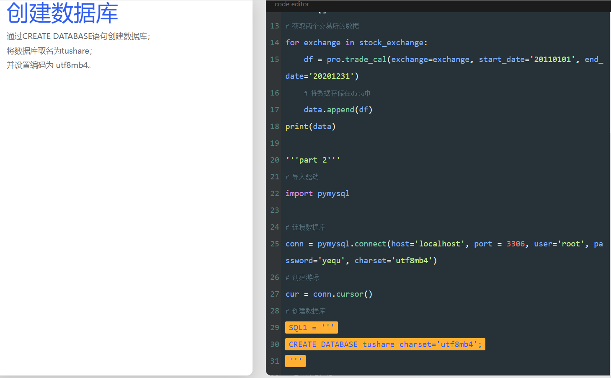Click line number 14 in the gutter
Image resolution: width=611 pixels, height=378 pixels.
coord(275,43)
